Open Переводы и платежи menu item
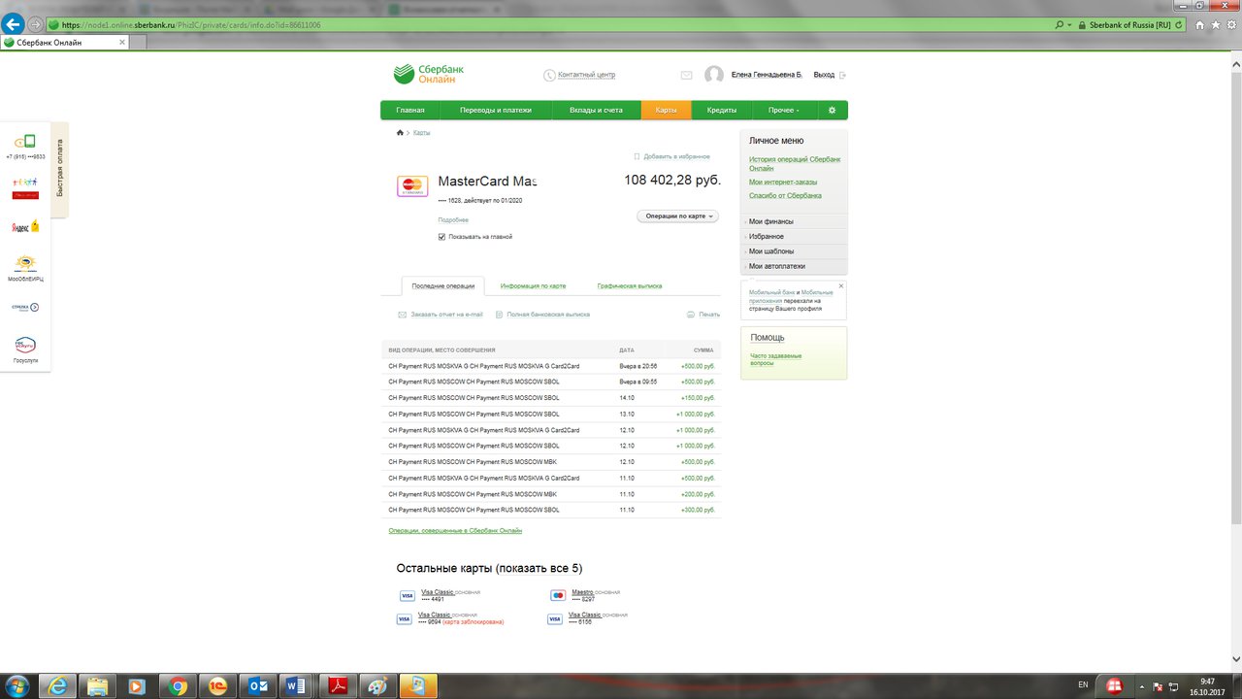Image resolution: width=1242 pixels, height=699 pixels. [x=496, y=111]
